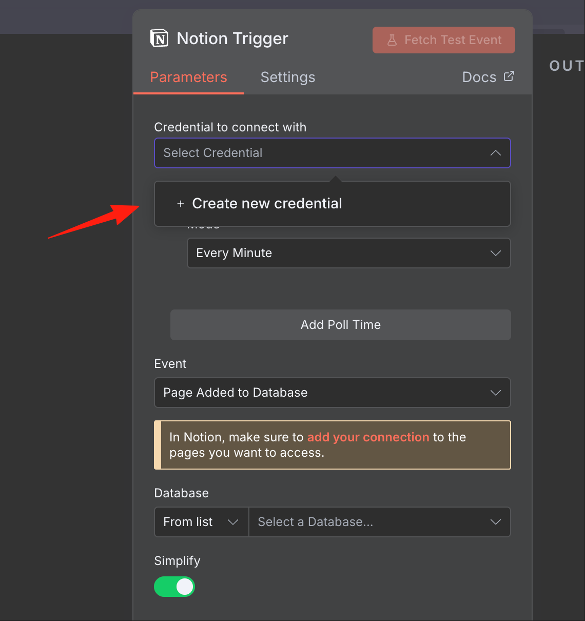The height and width of the screenshot is (621, 585).
Task: Click the Add Poll Time button
Action: point(341,325)
